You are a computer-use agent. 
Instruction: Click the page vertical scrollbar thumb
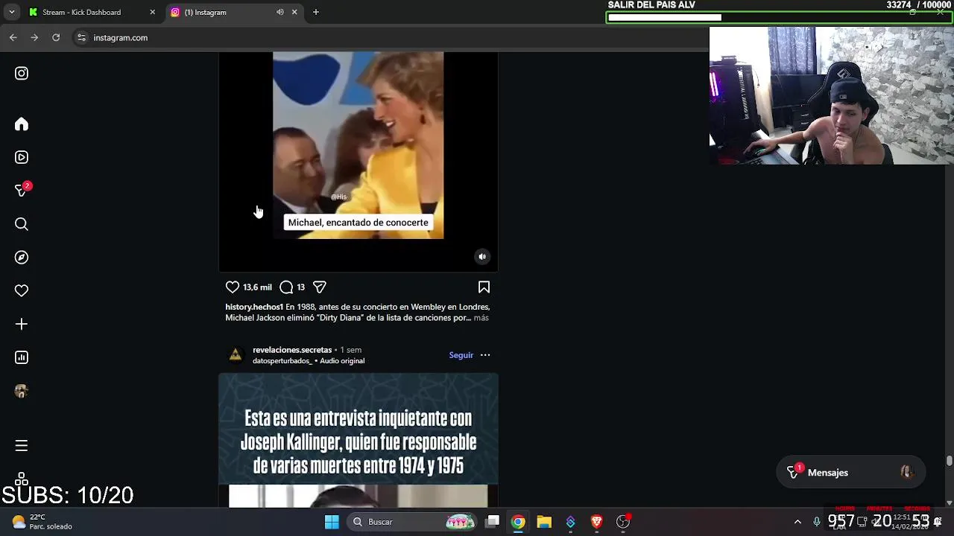[x=950, y=462]
